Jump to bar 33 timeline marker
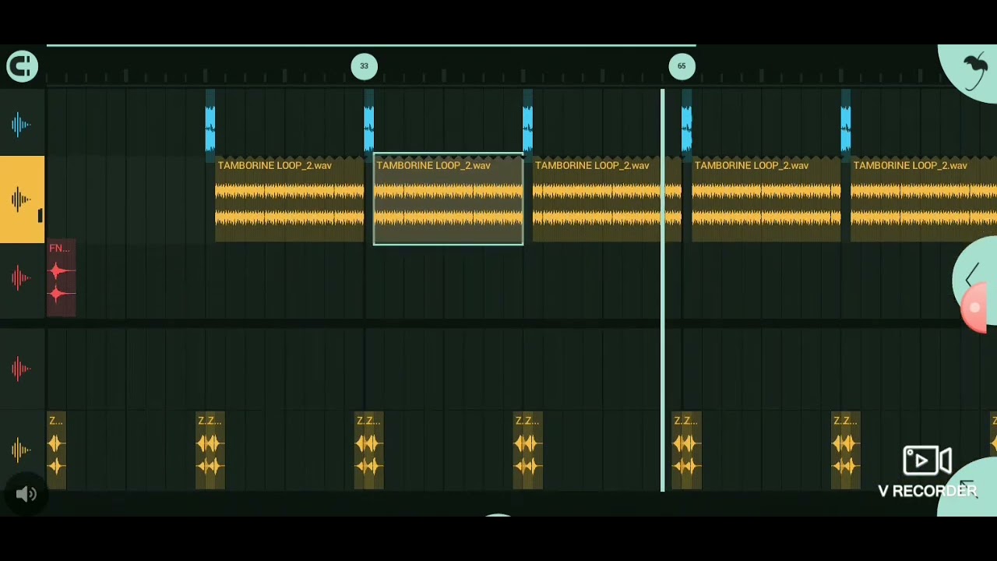This screenshot has width=997, height=561. coord(364,66)
